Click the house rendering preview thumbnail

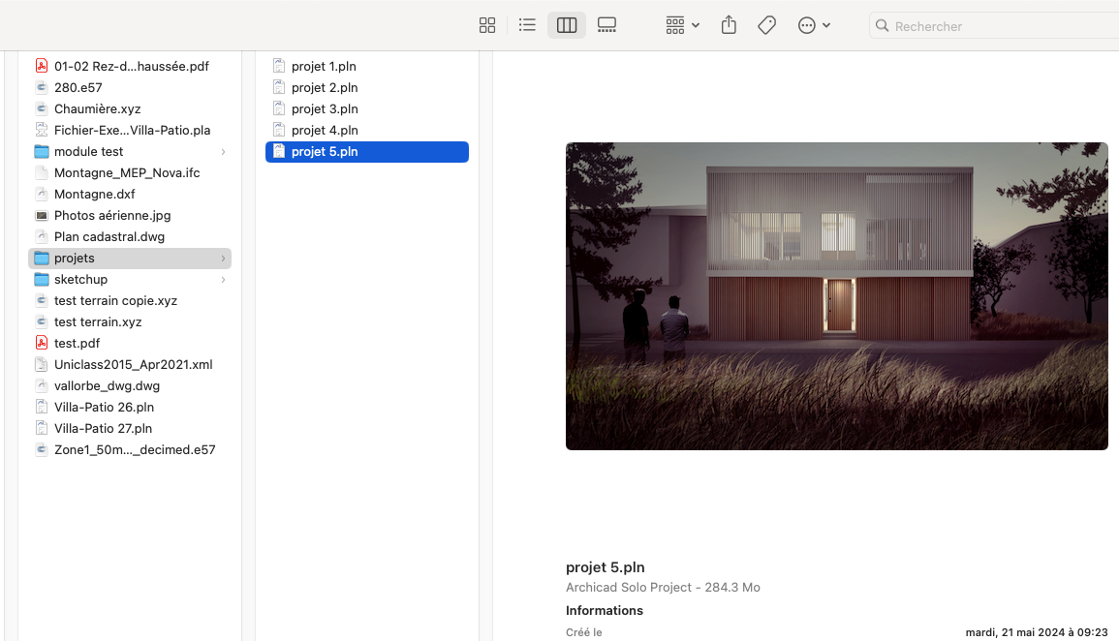coord(836,296)
